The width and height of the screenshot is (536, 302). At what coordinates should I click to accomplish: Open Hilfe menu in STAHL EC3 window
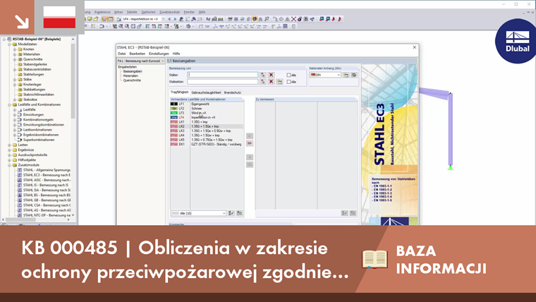tap(176, 54)
